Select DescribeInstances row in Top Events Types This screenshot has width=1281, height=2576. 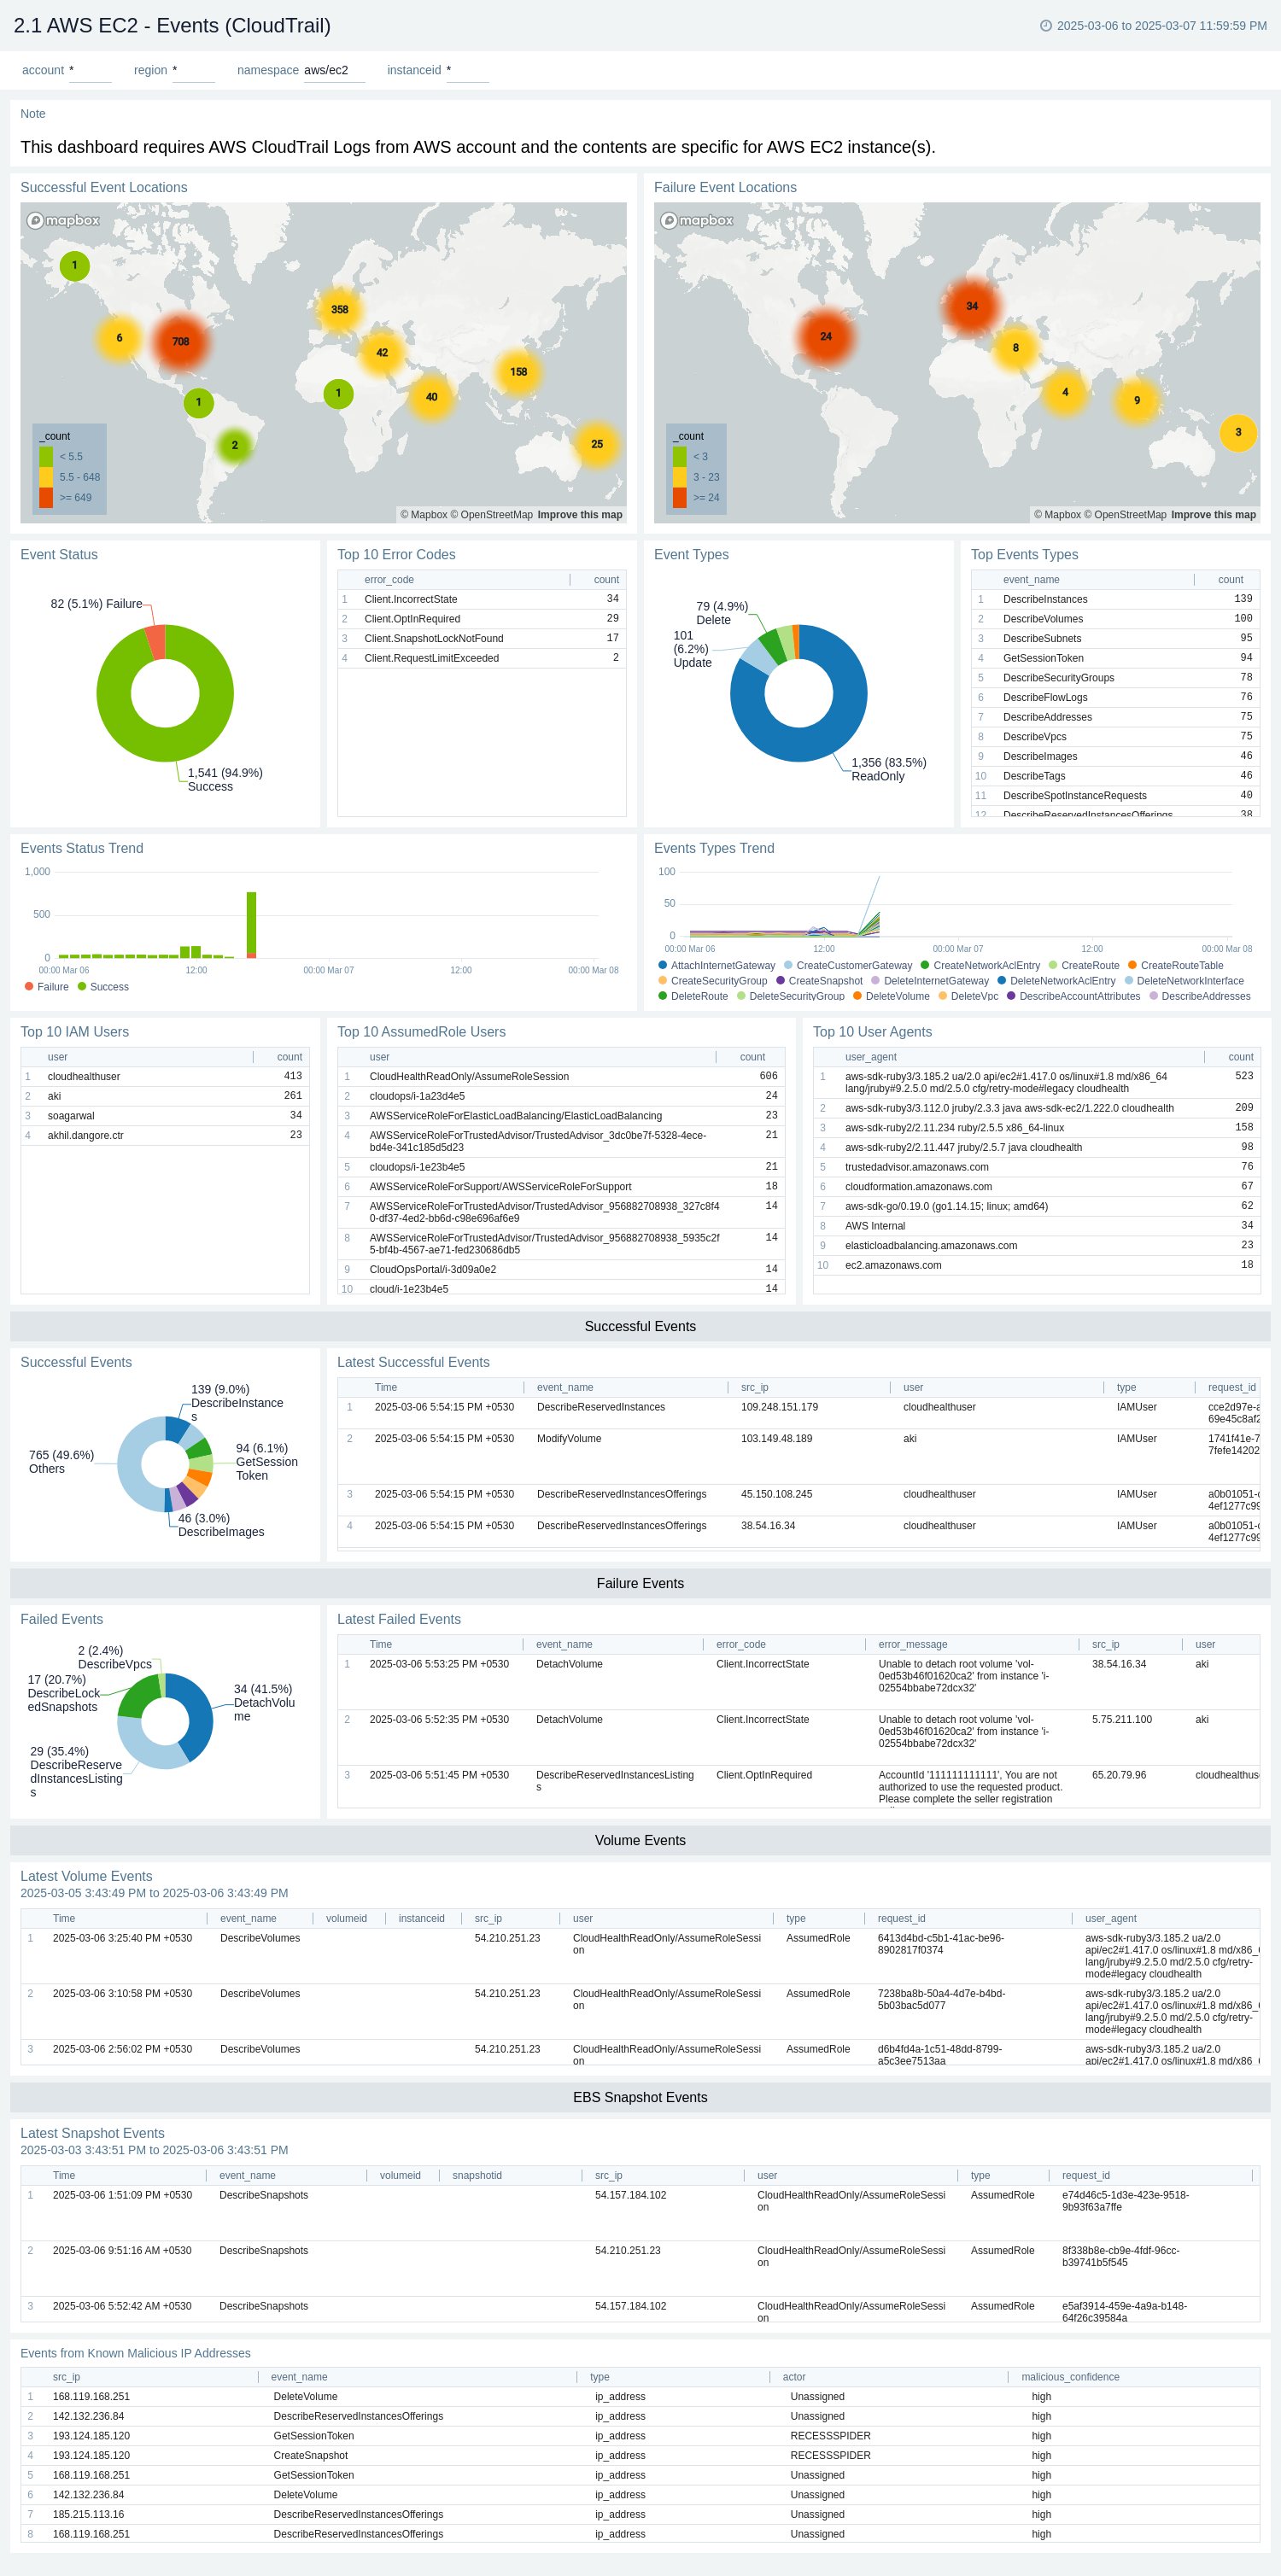point(1115,599)
